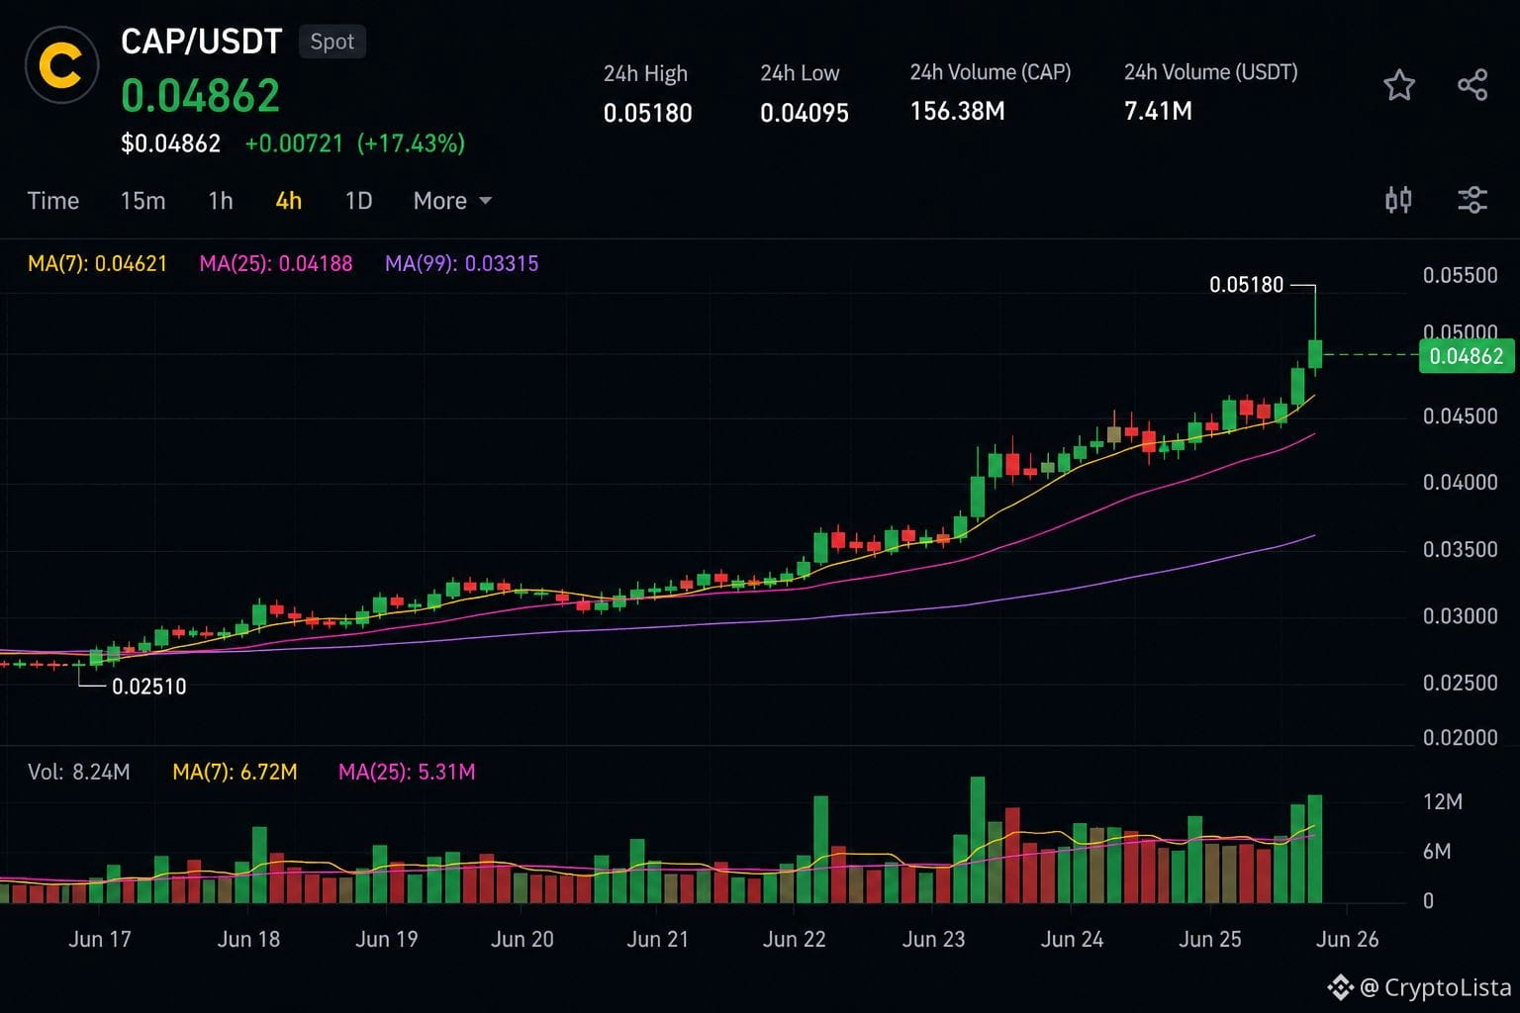Image resolution: width=1520 pixels, height=1013 pixels.
Task: Click the 12M volume axis label
Action: [x=1442, y=802]
